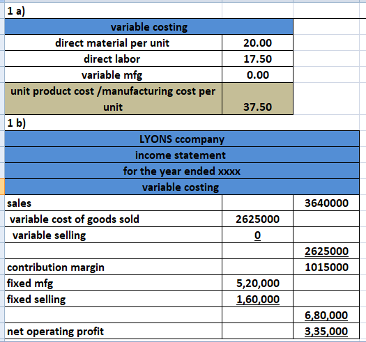This screenshot has height=342, width=366.
Task: Click the 'net operating profit' label cell
Action: click(x=113, y=331)
